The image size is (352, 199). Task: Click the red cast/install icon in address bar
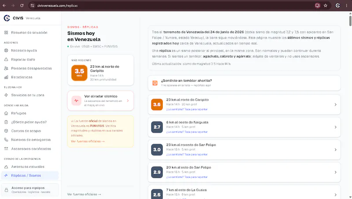317,6
